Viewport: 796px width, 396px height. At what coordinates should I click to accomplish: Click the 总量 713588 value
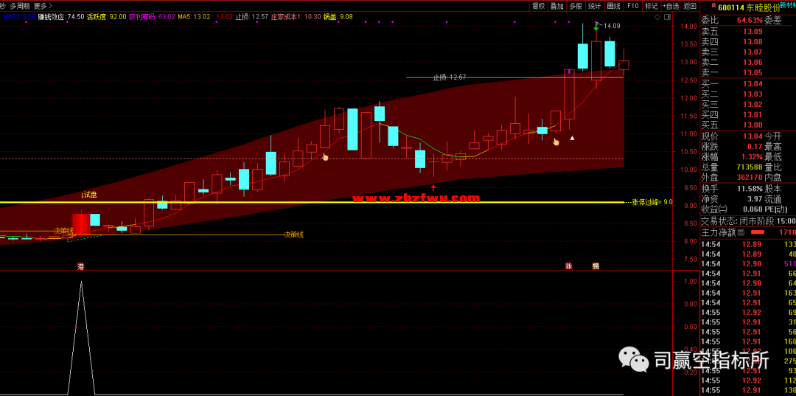pos(750,167)
